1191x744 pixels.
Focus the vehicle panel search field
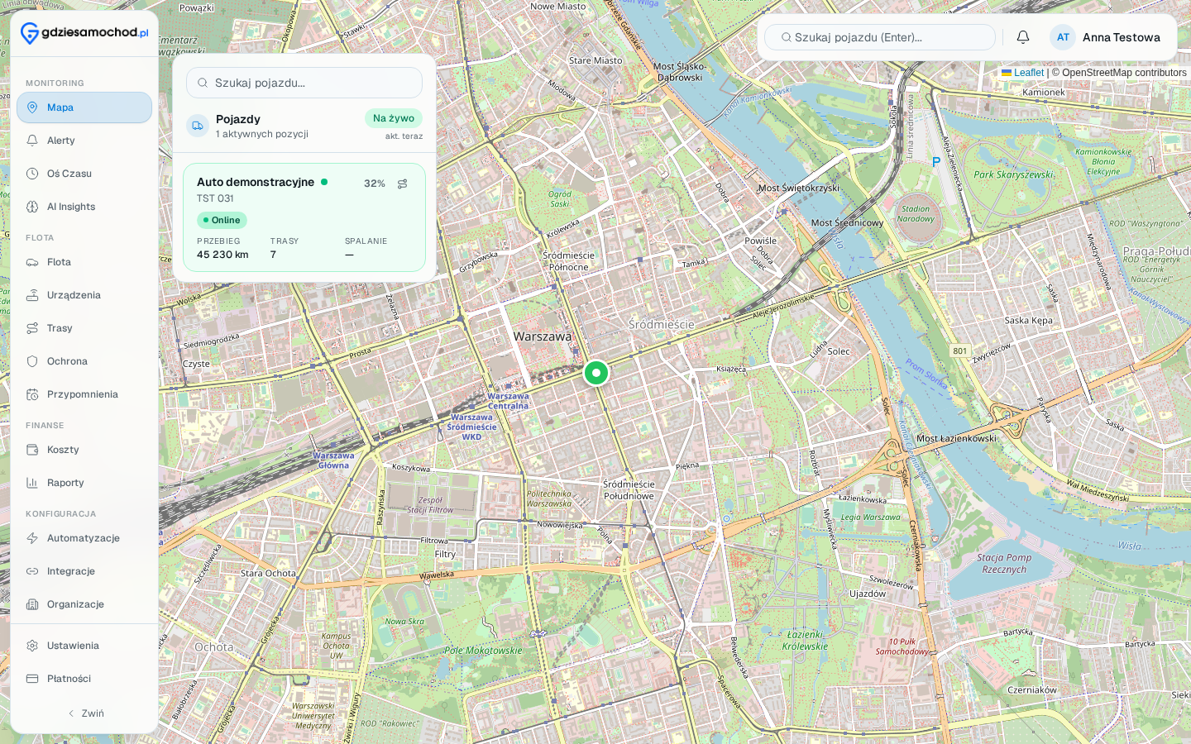point(304,83)
